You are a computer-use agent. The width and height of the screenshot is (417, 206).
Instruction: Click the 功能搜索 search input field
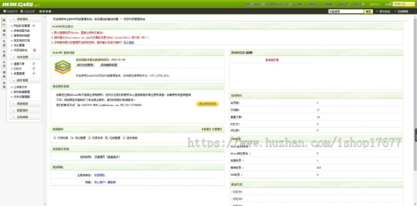click(x=346, y=12)
